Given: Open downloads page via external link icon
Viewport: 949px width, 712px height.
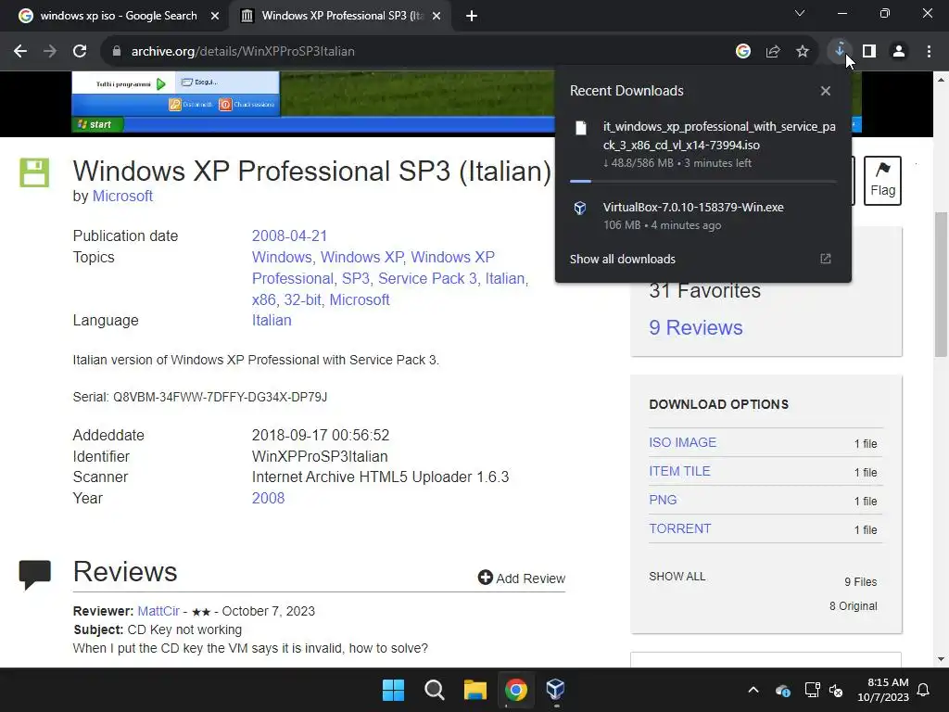Looking at the screenshot, I should (x=826, y=260).
